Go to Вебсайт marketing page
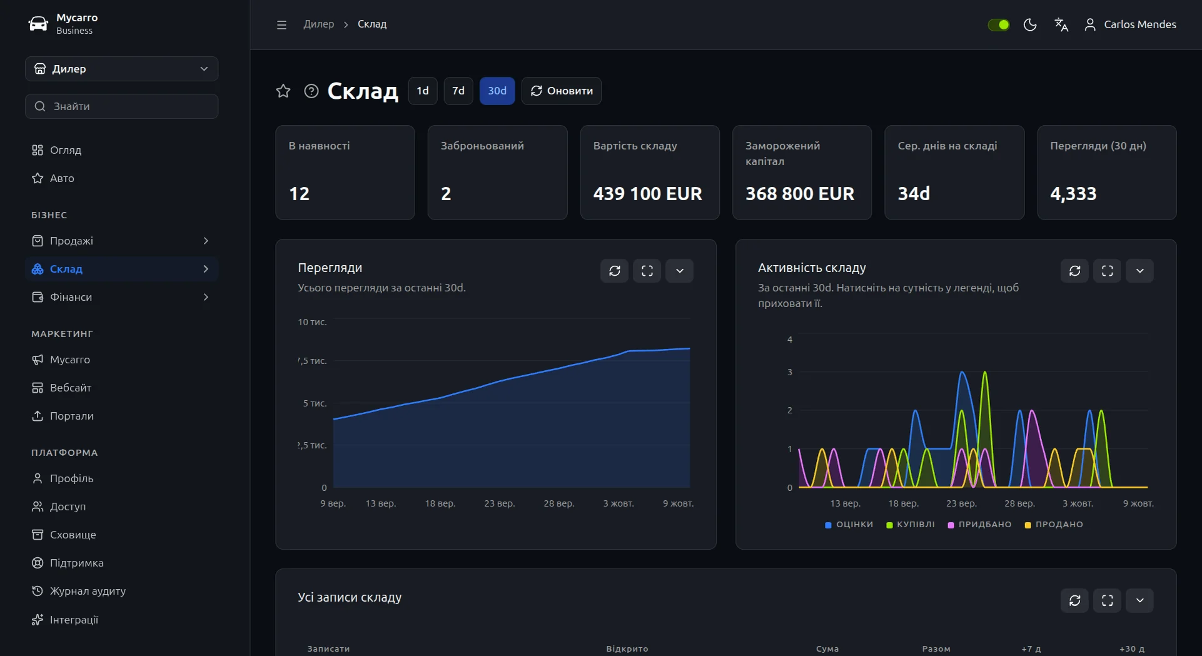The width and height of the screenshot is (1202, 656). click(121, 388)
